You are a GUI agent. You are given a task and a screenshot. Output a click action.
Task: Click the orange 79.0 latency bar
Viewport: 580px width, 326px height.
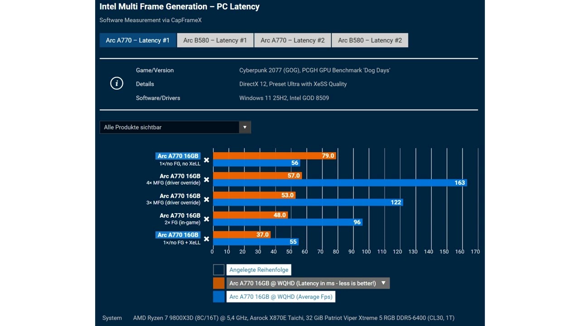275,156
